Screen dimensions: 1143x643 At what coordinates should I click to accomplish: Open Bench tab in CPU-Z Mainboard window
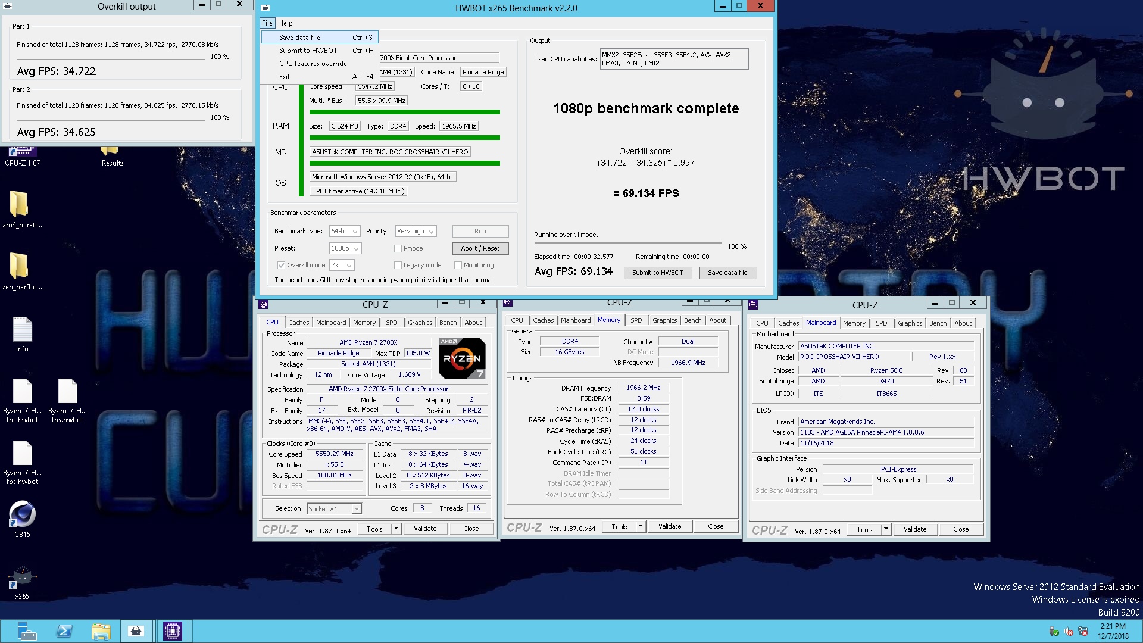(x=938, y=323)
